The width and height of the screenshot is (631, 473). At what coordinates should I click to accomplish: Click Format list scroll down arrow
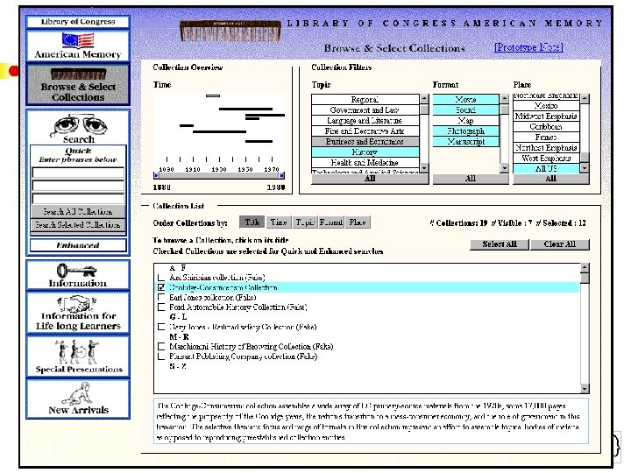(x=505, y=167)
